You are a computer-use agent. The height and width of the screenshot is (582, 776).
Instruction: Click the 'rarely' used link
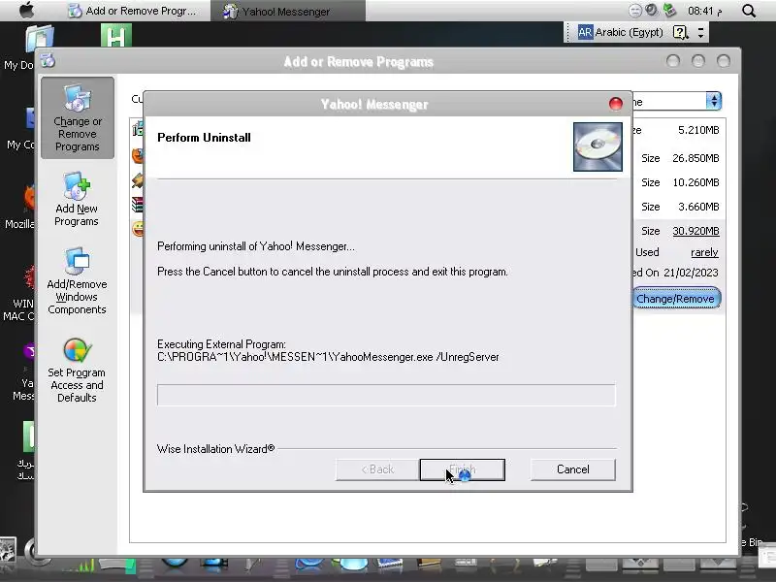704,252
